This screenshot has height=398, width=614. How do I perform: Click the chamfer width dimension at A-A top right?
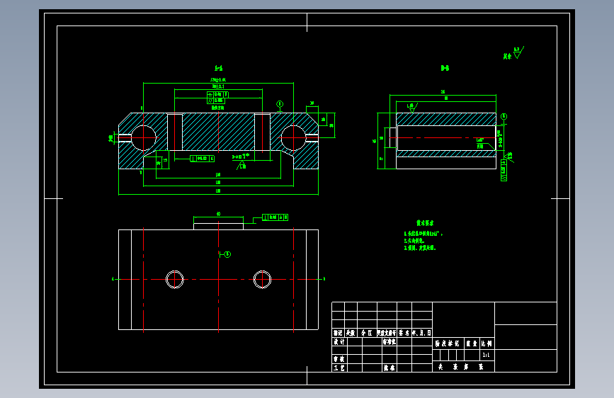[x=312, y=103]
